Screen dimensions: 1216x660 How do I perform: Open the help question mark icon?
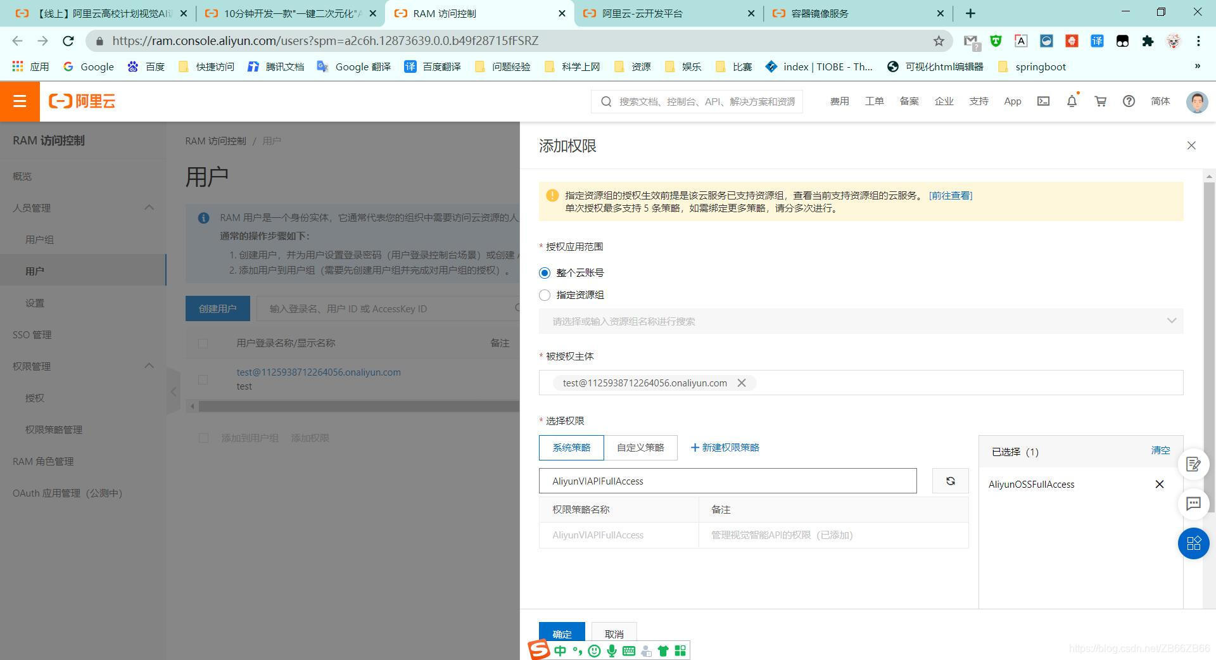click(1129, 101)
